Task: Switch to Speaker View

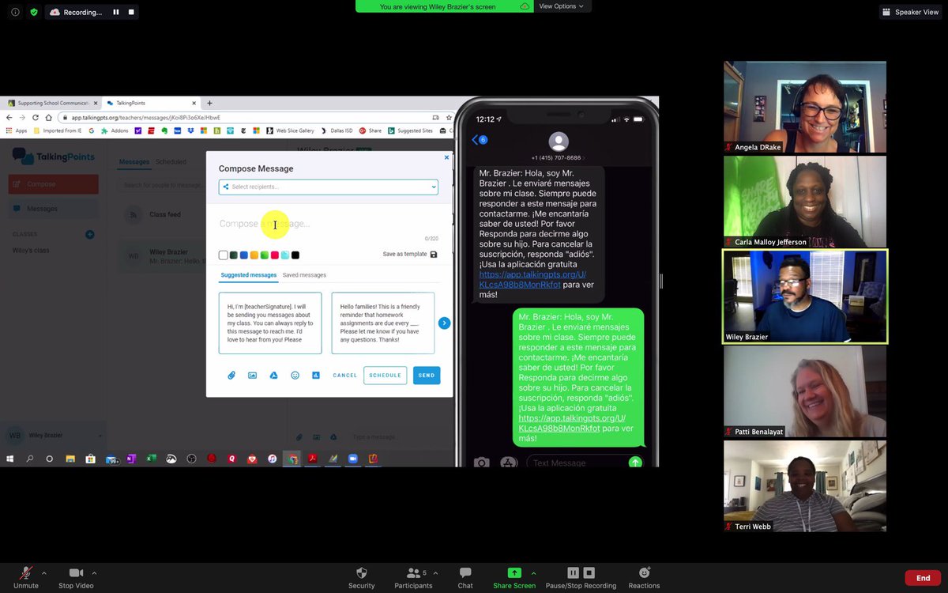Action: point(911,12)
